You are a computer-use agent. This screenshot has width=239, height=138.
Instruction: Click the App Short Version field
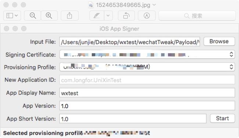click(133, 119)
